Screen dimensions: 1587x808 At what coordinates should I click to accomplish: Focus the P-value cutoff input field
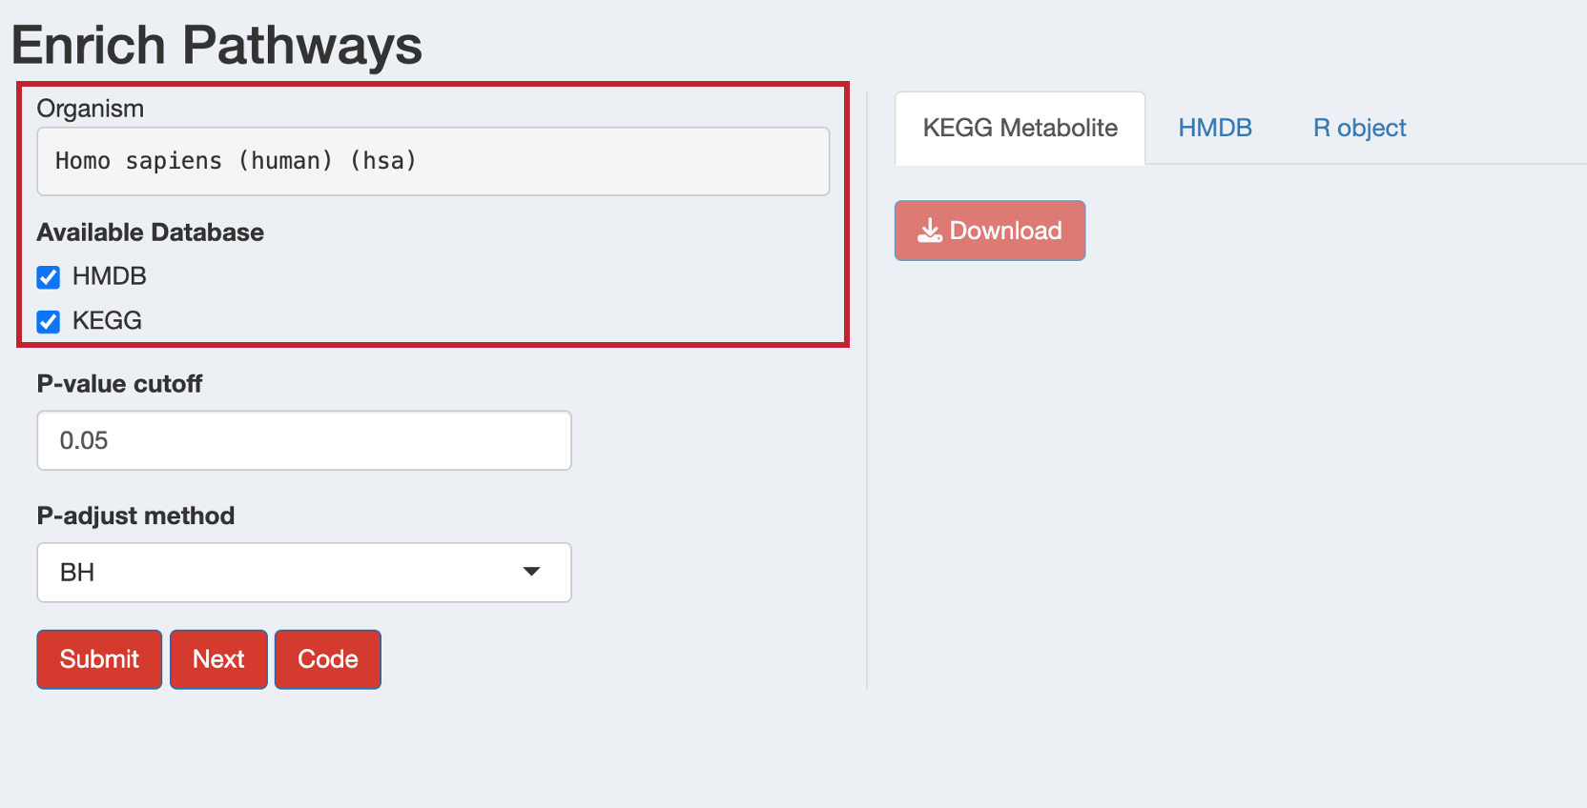[x=304, y=440]
